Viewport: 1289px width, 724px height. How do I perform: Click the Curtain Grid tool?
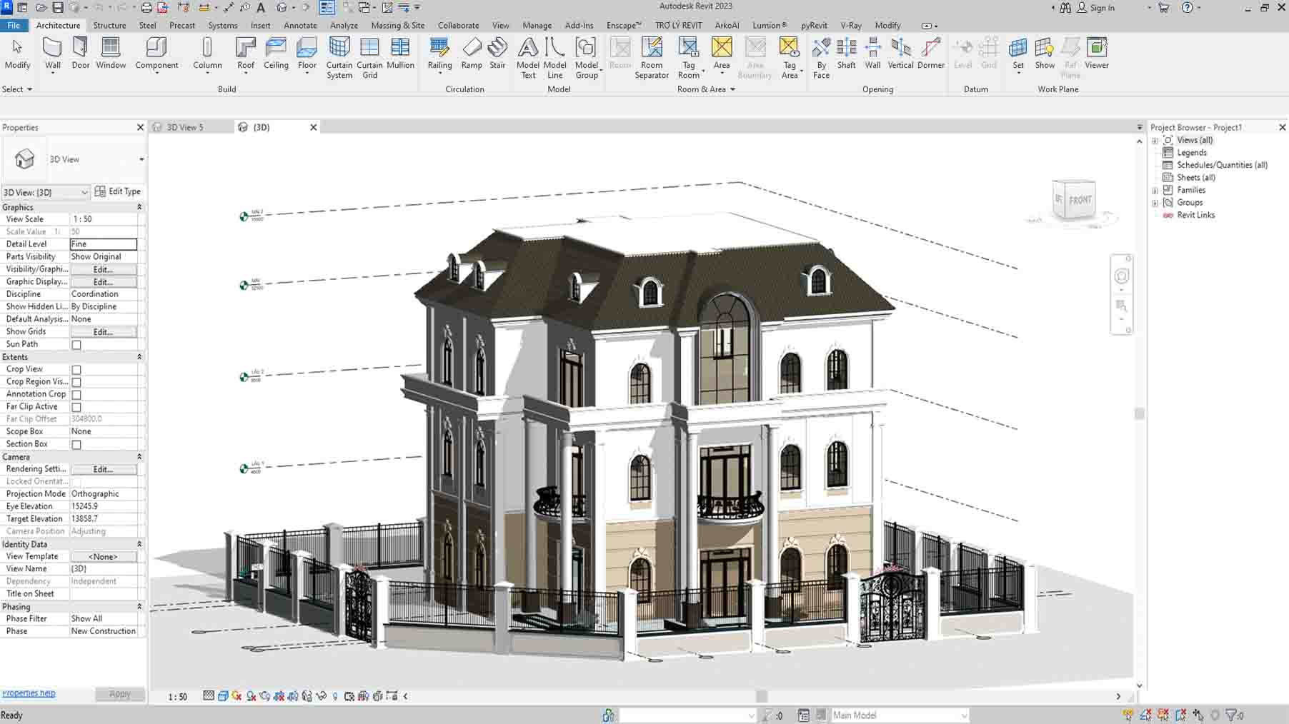point(369,57)
